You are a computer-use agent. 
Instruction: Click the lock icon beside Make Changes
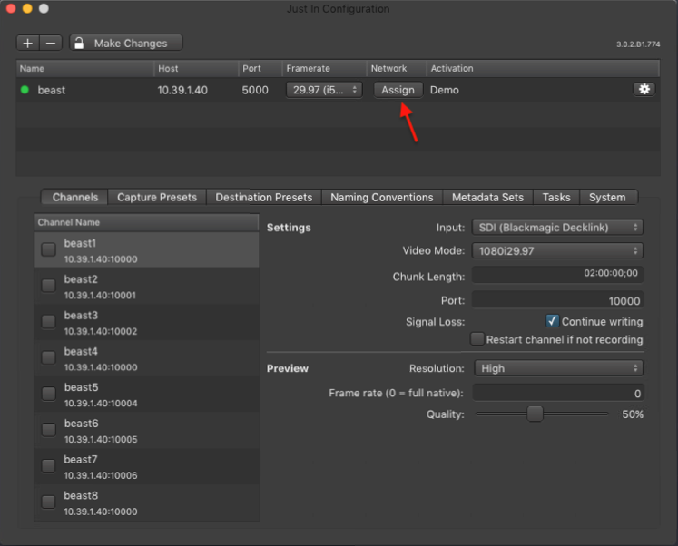79,43
